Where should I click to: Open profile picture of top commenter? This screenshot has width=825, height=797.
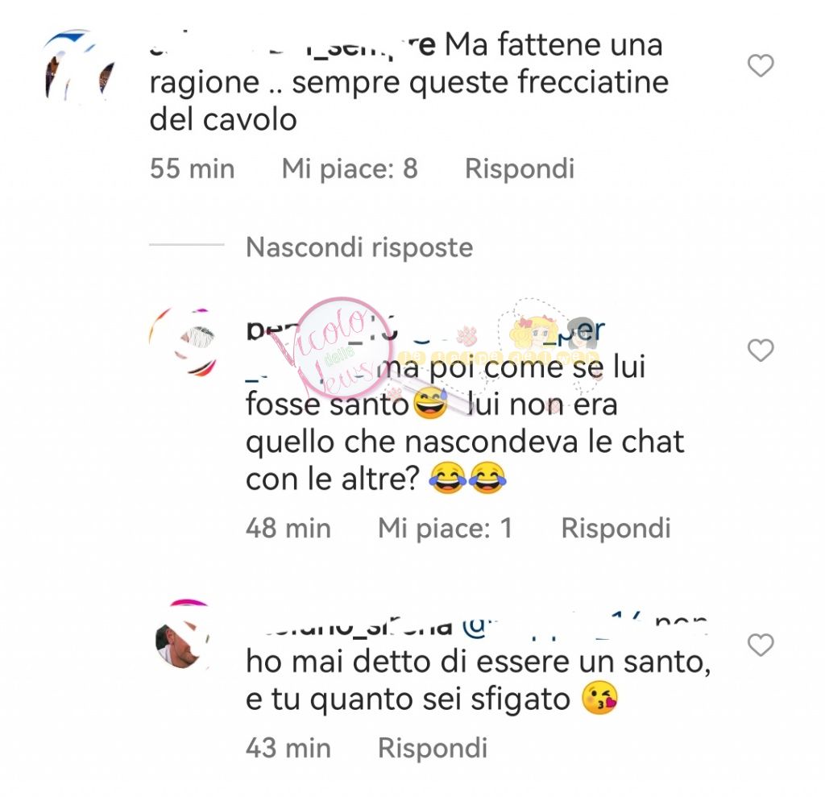[79, 66]
